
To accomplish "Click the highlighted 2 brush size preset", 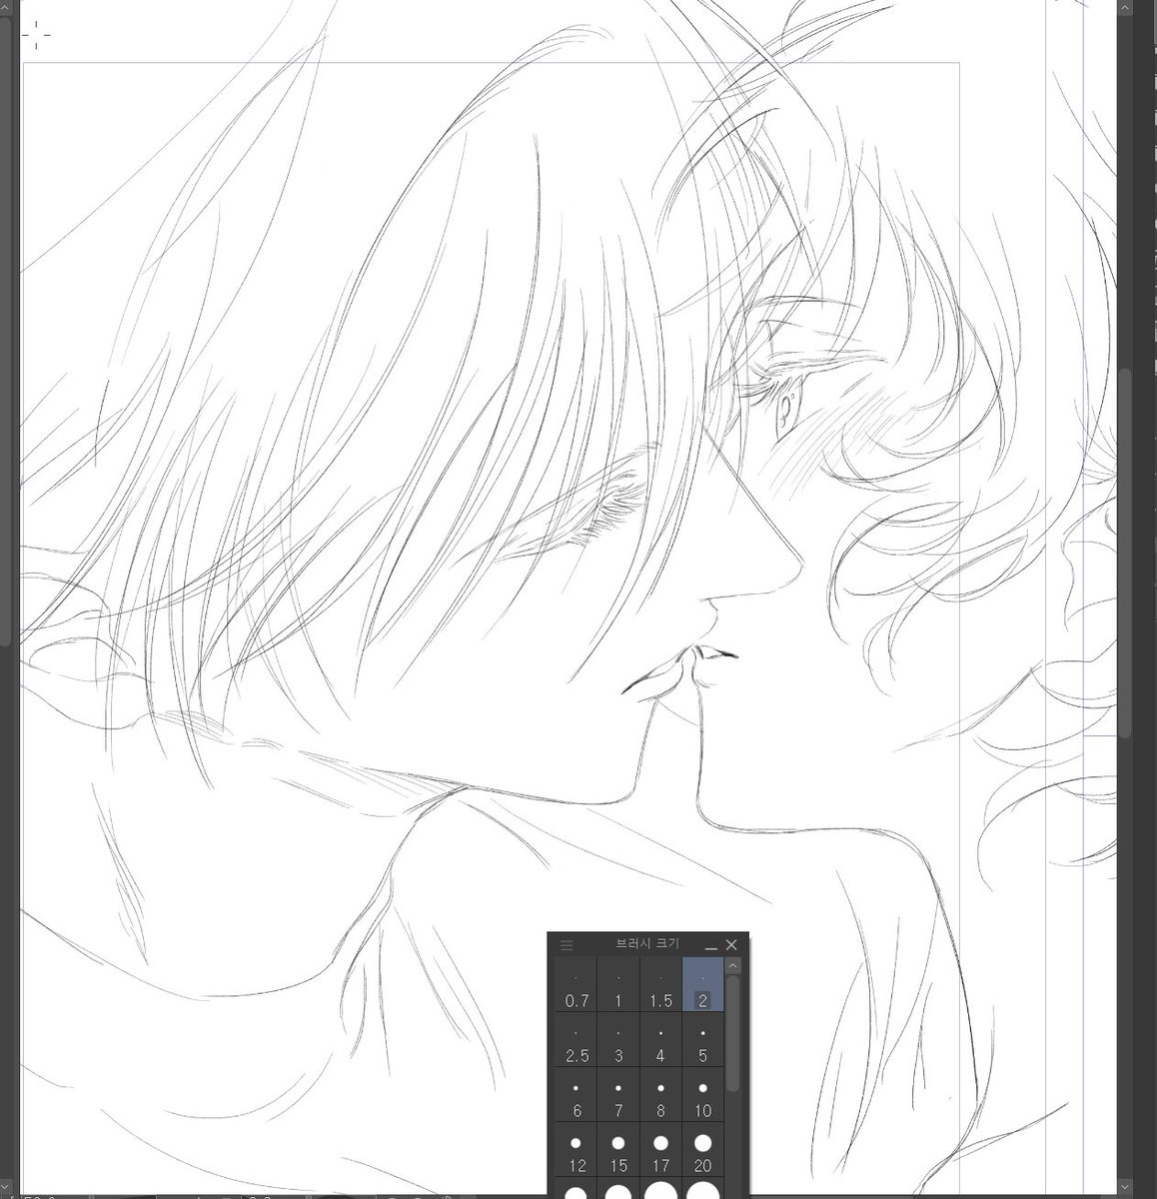I will [x=702, y=984].
